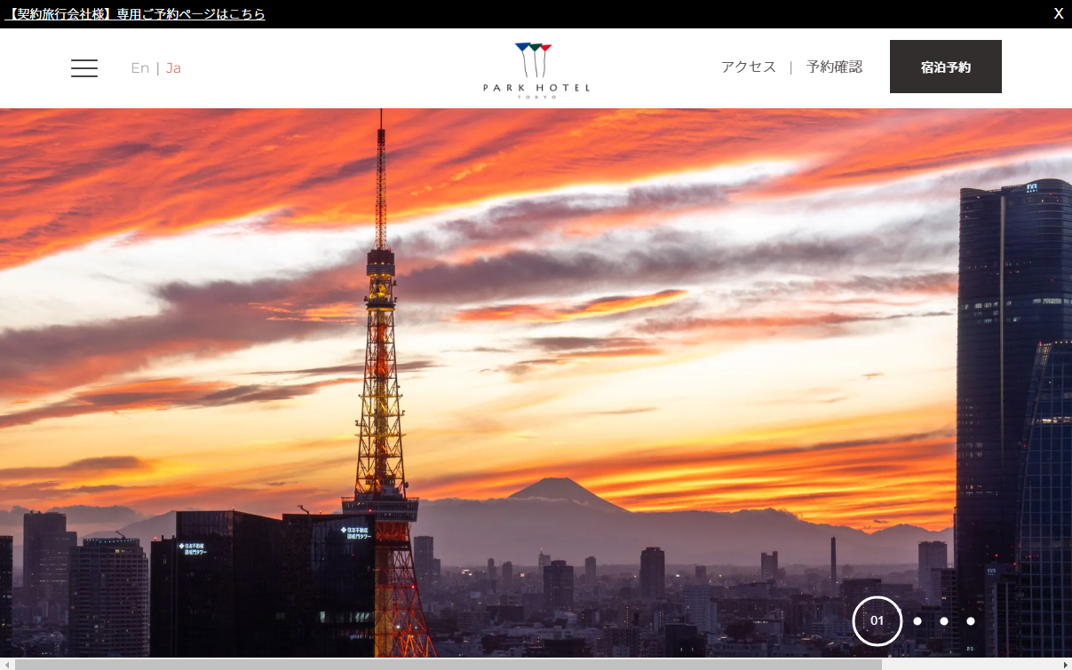Select the Ja language option
Screen dimensions: 1072x670
172,67
